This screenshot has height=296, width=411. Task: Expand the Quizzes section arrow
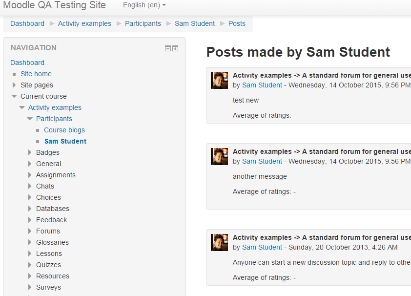click(30, 265)
